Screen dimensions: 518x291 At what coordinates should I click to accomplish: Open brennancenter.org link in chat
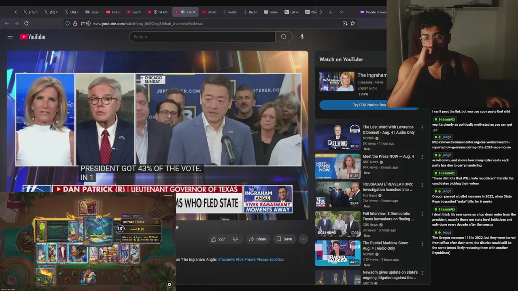click(x=471, y=145)
